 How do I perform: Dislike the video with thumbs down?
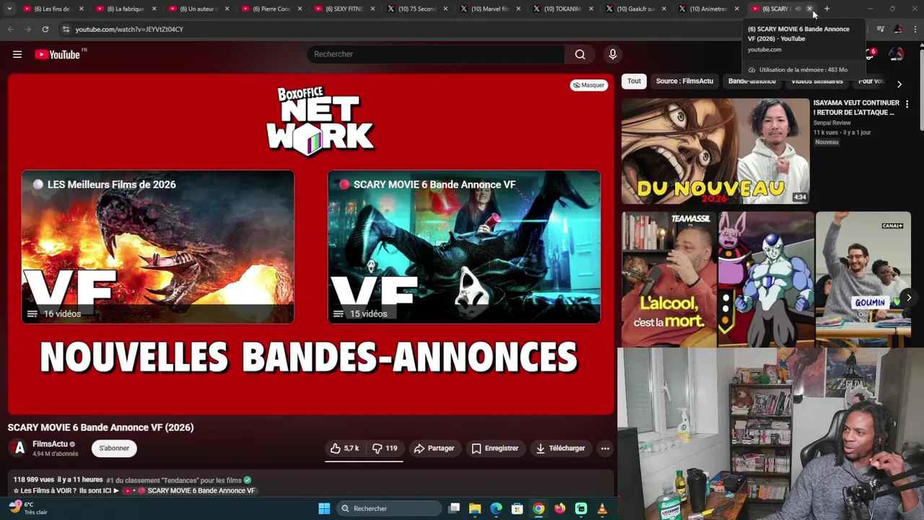(385, 448)
